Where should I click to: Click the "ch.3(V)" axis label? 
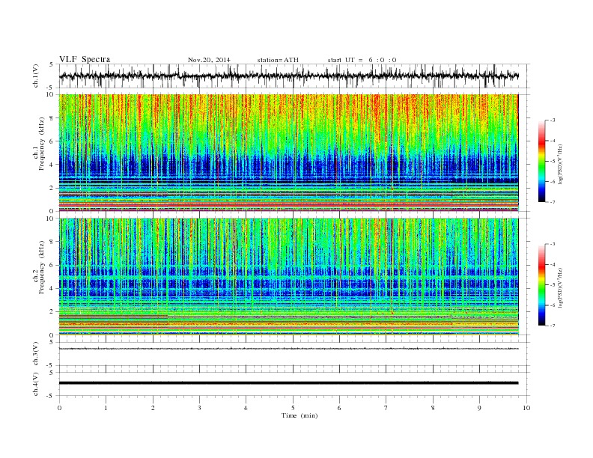[36, 354]
